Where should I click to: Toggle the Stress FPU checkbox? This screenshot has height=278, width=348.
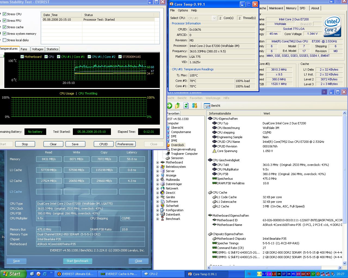[x=4, y=21]
